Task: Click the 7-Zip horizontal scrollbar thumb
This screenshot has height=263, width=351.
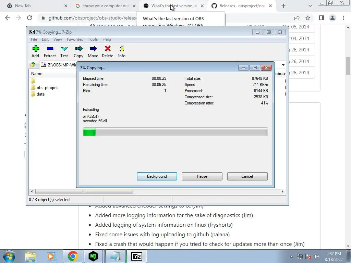Action: point(84,192)
